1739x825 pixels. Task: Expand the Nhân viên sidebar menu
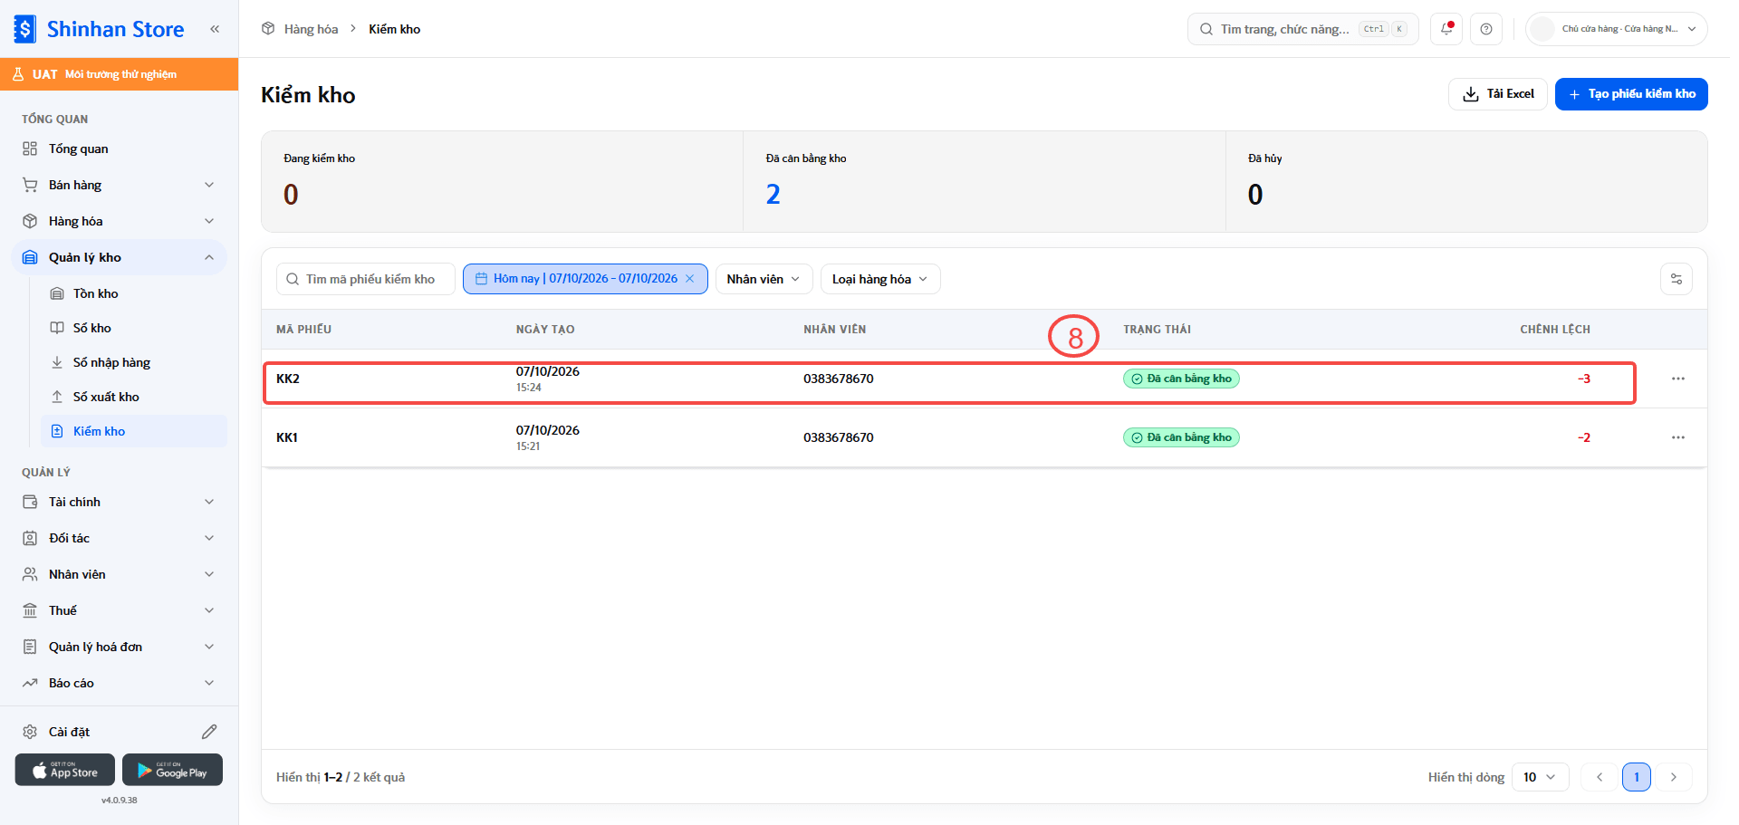tap(120, 574)
